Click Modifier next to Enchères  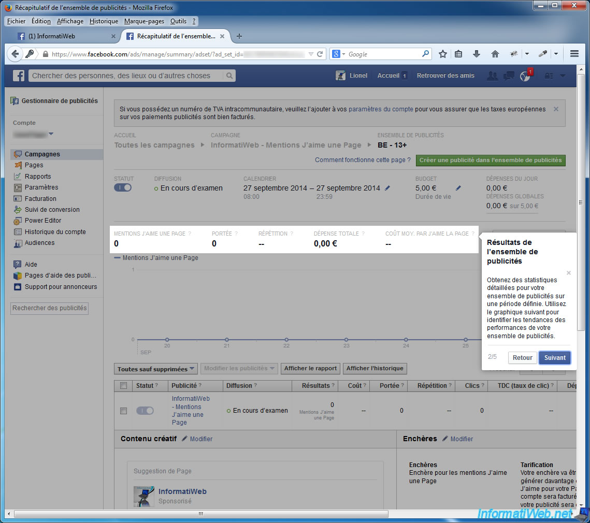click(462, 439)
